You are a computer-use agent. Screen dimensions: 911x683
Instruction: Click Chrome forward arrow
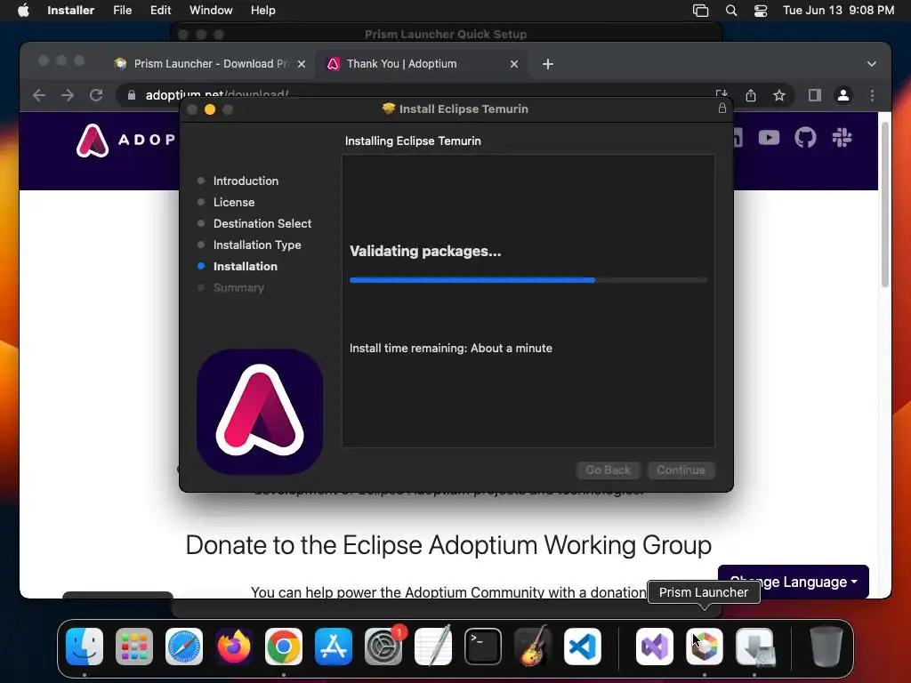[68, 95]
